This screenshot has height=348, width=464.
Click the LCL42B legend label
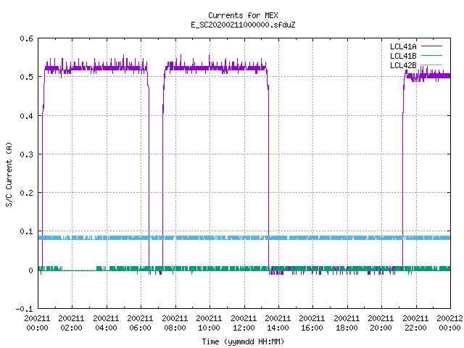pos(403,65)
